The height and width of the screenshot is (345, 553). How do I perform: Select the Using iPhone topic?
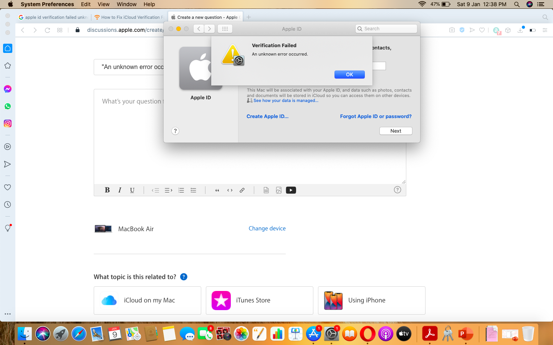(372, 301)
